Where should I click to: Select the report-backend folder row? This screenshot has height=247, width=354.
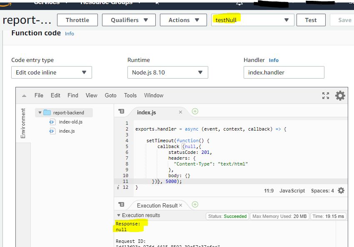tap(64, 112)
